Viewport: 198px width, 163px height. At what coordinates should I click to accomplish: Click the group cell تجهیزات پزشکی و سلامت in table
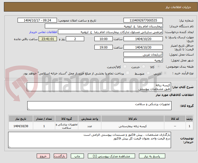[67, 126]
